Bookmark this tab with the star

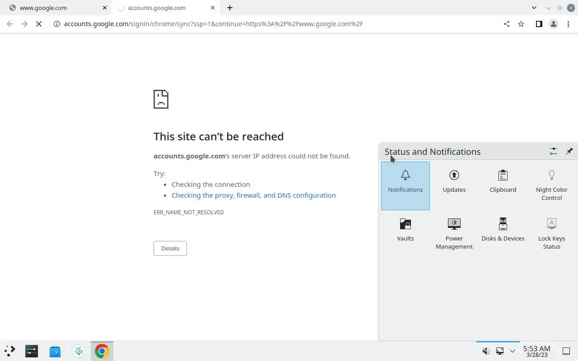(x=521, y=24)
